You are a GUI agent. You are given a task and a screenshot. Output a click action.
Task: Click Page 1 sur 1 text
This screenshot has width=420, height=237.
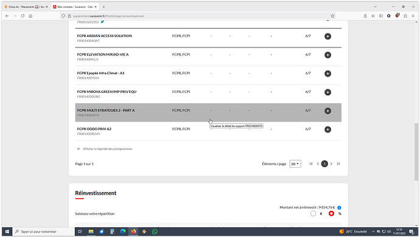[85, 164]
